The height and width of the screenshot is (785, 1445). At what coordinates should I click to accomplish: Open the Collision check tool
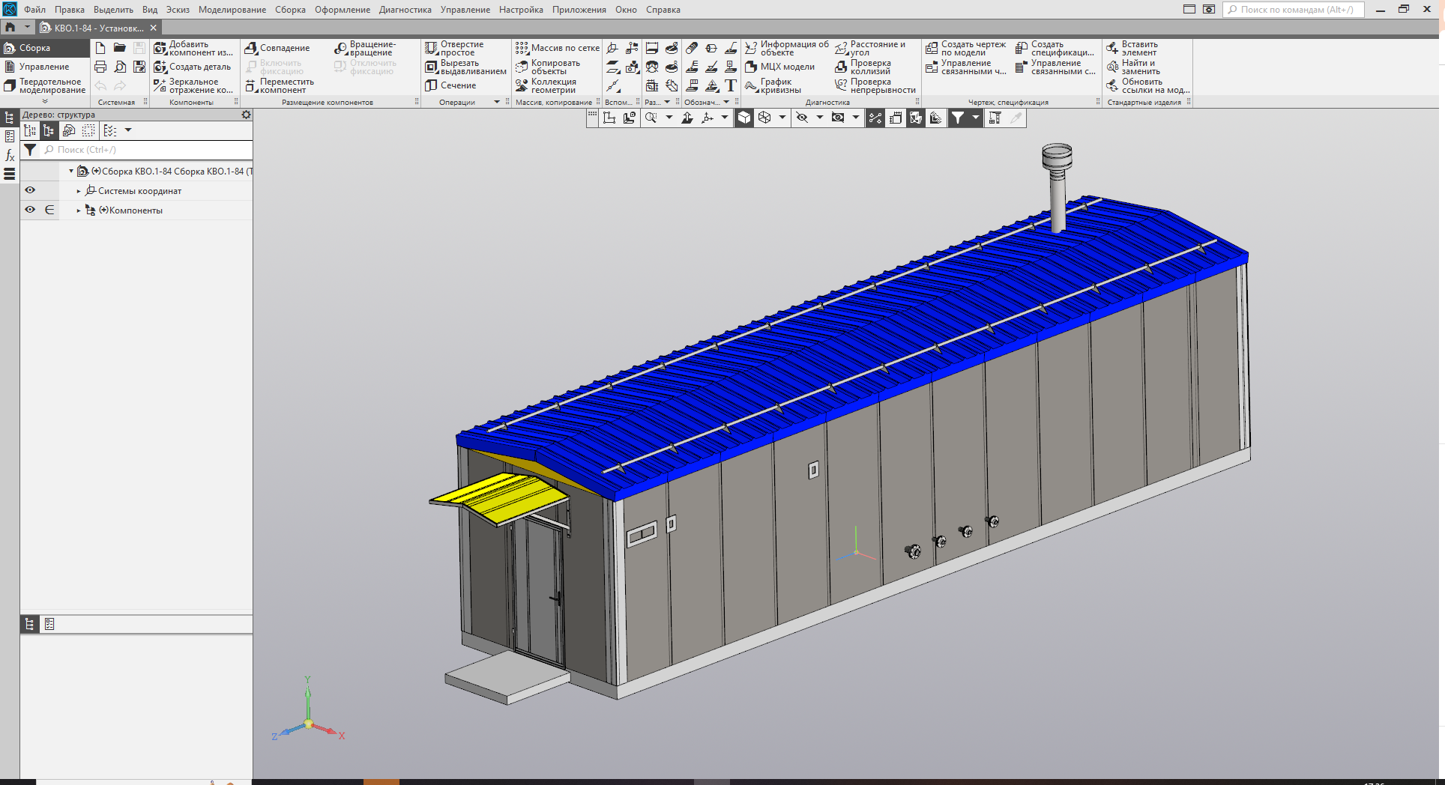(x=841, y=67)
